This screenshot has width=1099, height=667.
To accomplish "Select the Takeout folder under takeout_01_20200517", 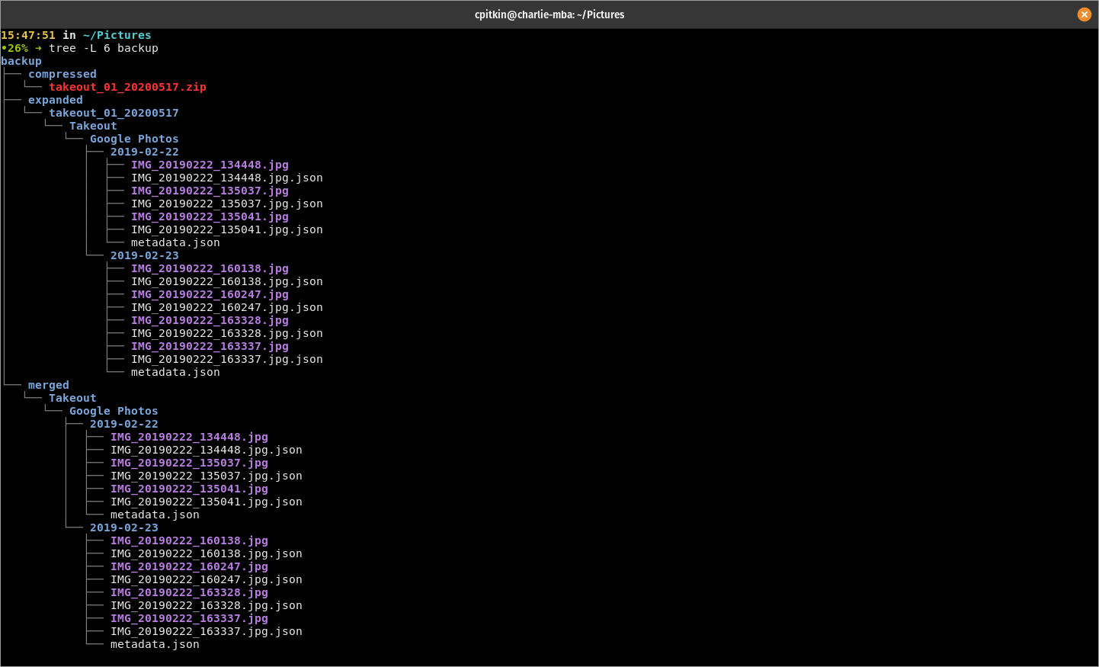I will [93, 126].
